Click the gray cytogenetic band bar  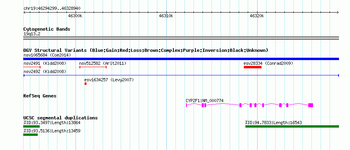coord(181,38)
